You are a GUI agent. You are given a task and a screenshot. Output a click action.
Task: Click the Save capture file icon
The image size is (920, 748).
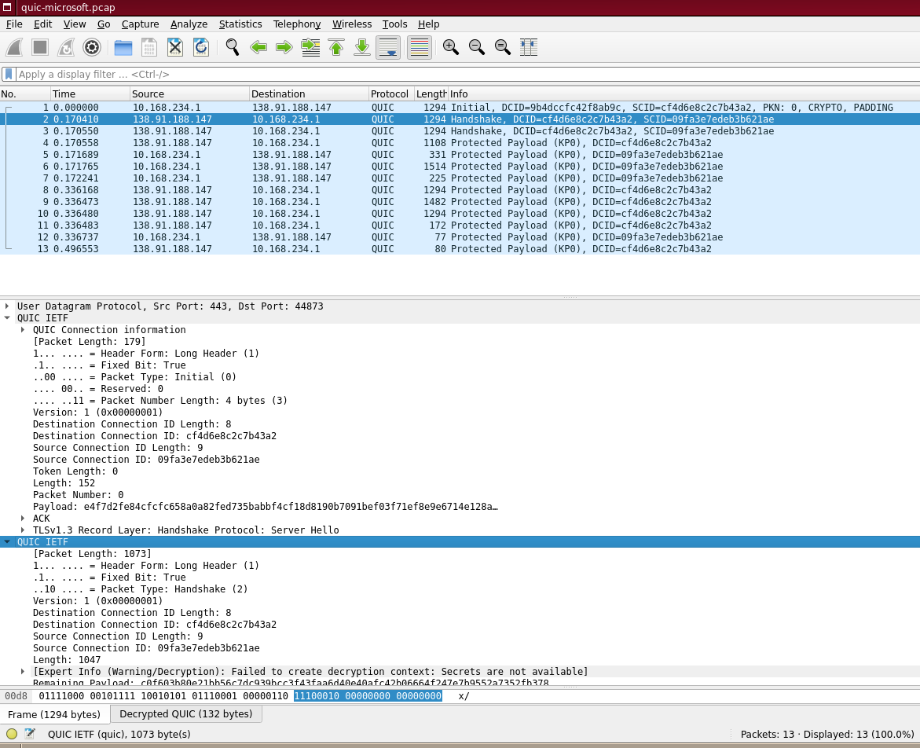point(149,47)
